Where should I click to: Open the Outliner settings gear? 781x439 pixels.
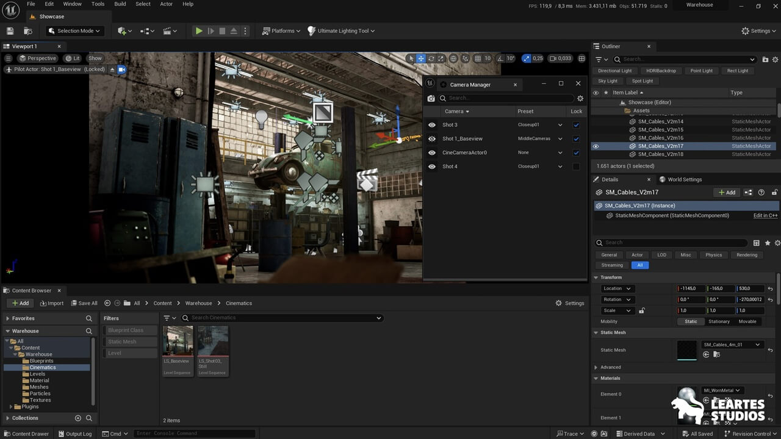tap(776, 59)
